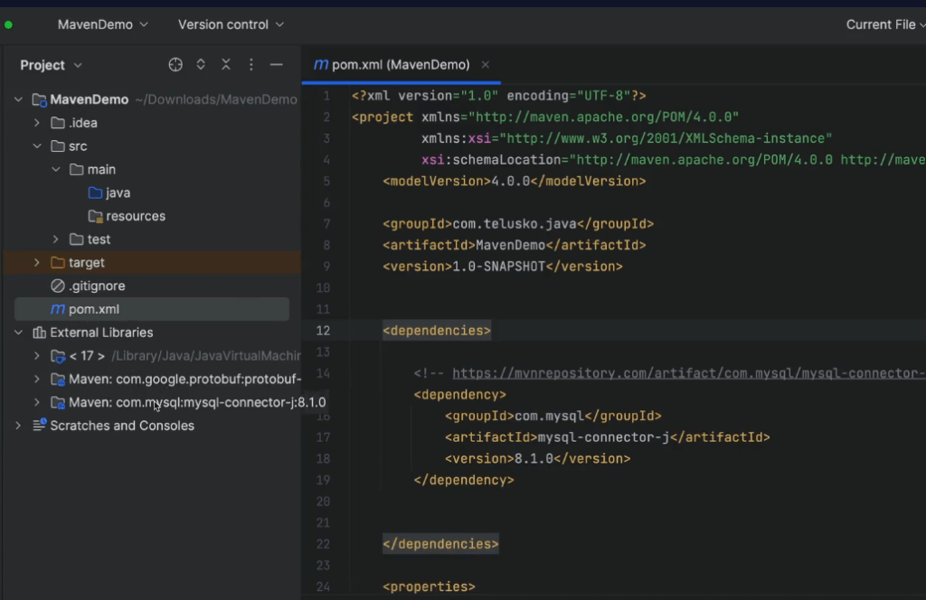Expand the test folder node
Image resolution: width=926 pixels, height=600 pixels.
click(x=55, y=239)
